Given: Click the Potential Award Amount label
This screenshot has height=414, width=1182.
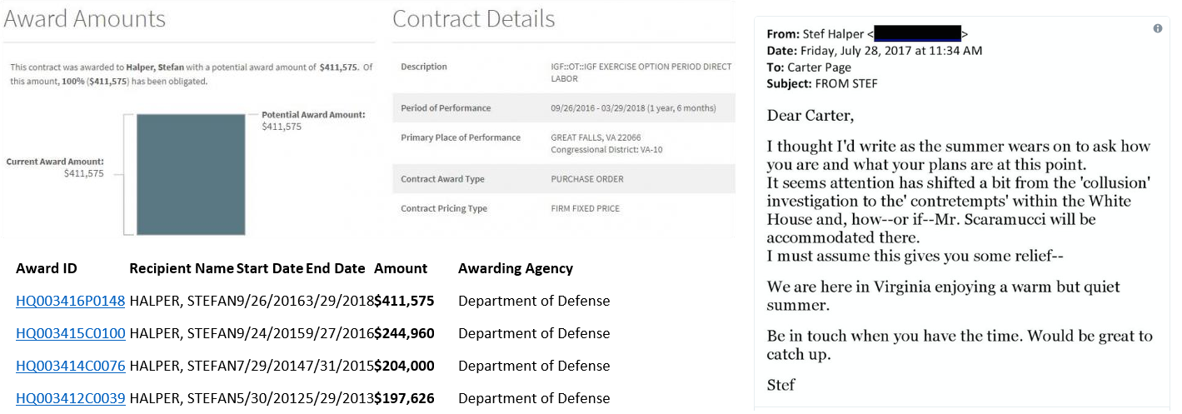Looking at the screenshot, I should point(313,114).
